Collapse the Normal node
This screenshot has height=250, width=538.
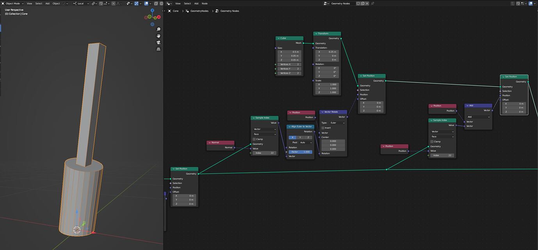209,143
